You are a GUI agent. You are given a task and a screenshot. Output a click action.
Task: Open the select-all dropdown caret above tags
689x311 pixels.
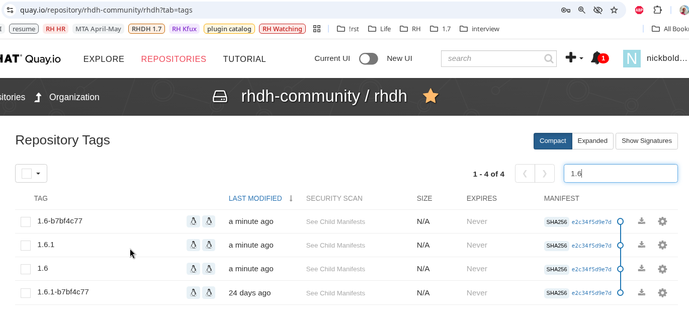click(x=38, y=174)
